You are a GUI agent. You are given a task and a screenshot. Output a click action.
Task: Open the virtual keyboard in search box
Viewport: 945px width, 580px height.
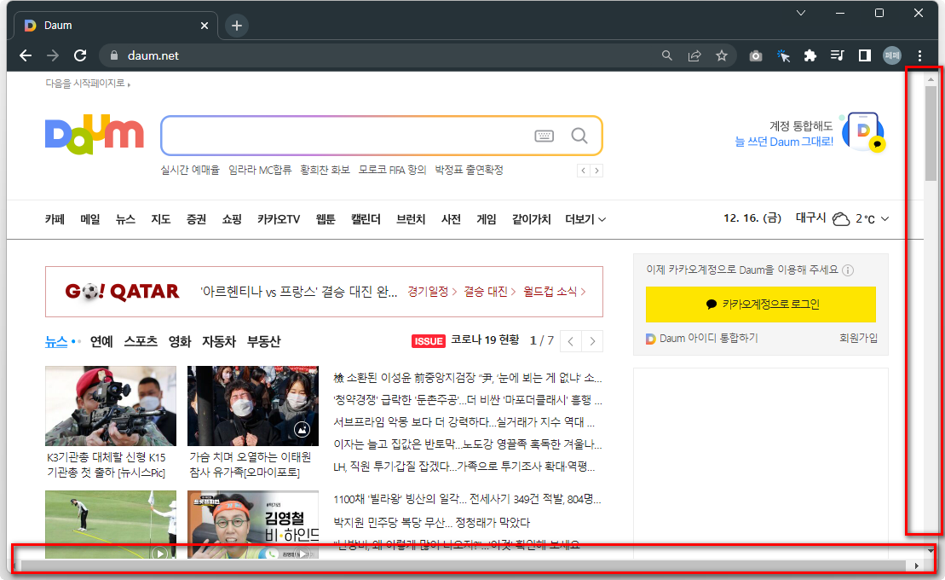click(x=545, y=136)
